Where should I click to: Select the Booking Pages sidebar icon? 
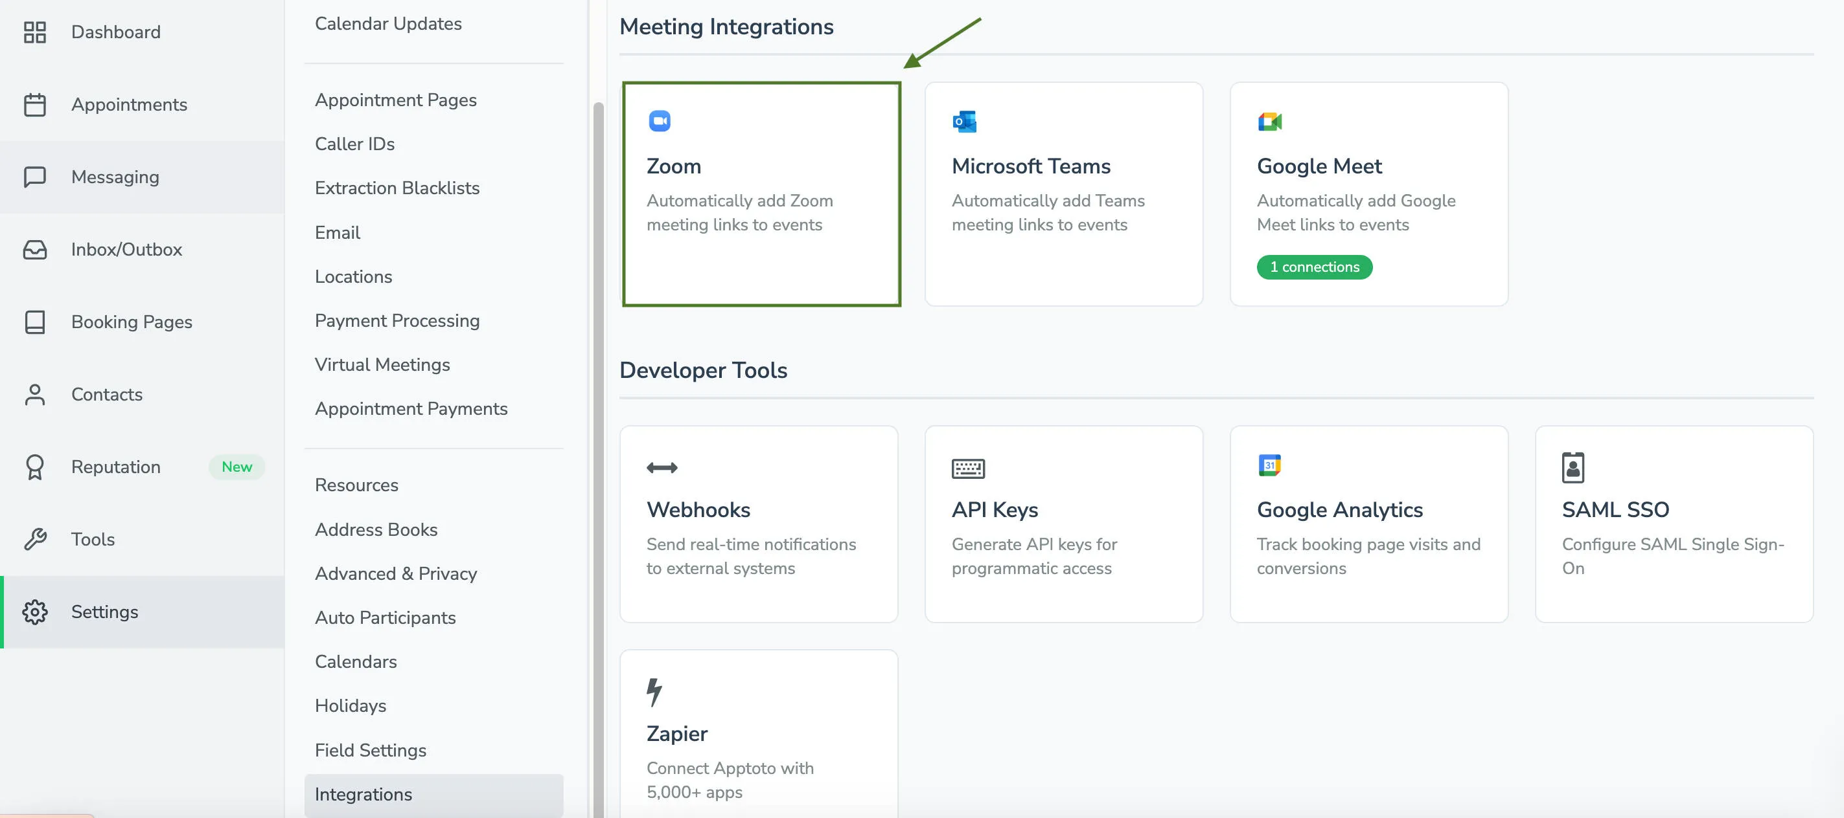35,322
